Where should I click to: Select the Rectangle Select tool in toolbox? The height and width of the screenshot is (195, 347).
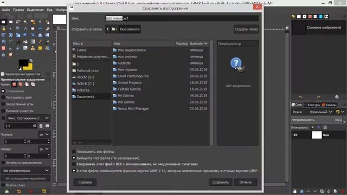[x=3, y=22]
